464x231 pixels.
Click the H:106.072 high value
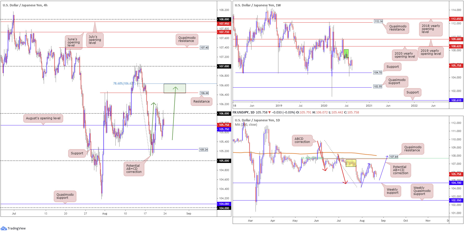320,112
